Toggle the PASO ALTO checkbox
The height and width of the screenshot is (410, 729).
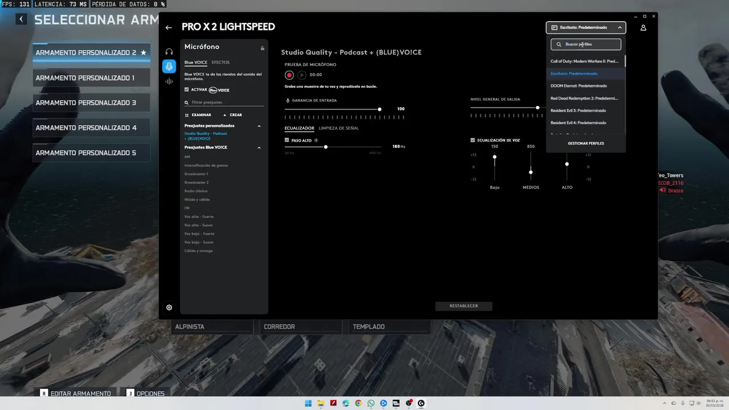click(286, 140)
